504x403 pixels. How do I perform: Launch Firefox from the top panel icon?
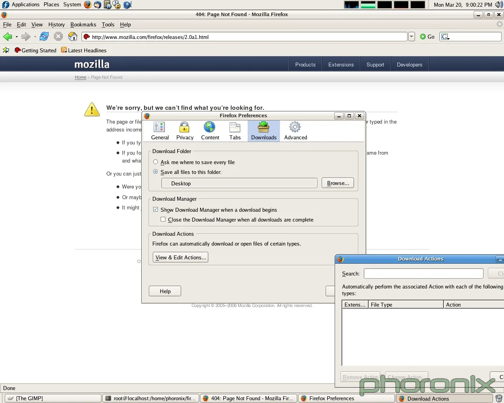click(87, 5)
